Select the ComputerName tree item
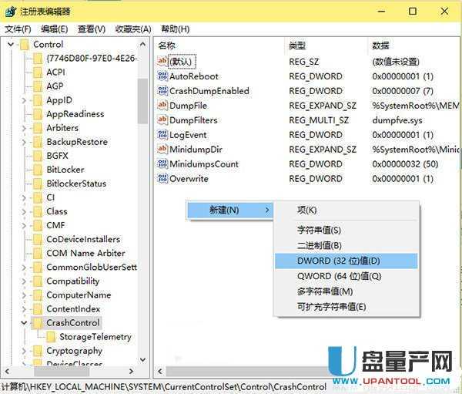This screenshot has height=394, width=462. pos(79,295)
